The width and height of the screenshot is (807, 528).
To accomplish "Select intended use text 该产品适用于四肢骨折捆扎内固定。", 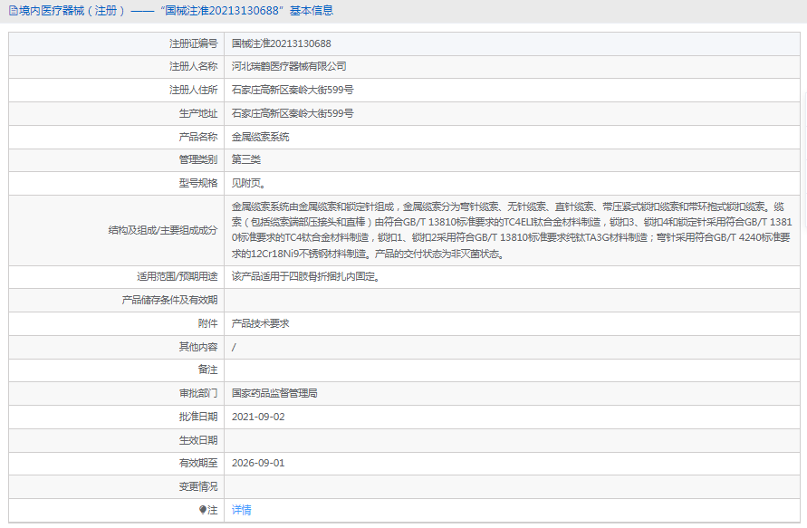I will [x=307, y=277].
